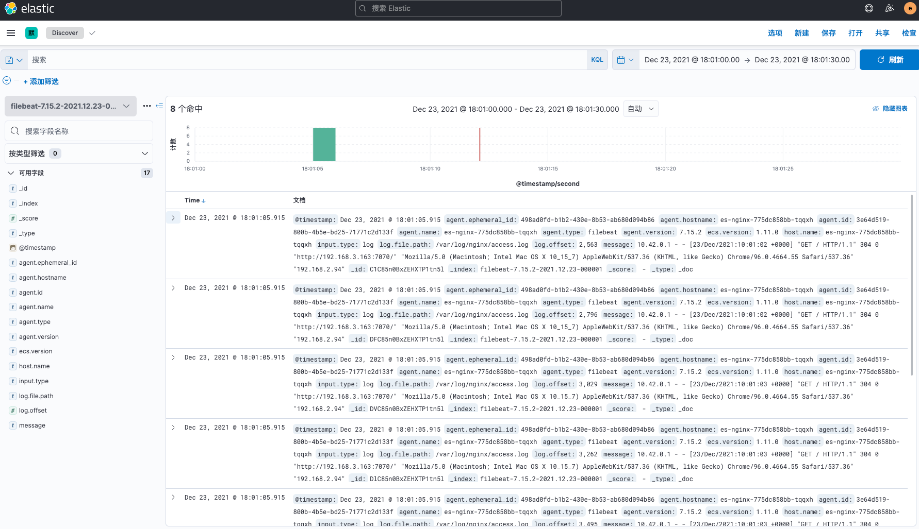The width and height of the screenshot is (919, 529).
Task: Click the agent.type field type icon
Action: click(13, 322)
